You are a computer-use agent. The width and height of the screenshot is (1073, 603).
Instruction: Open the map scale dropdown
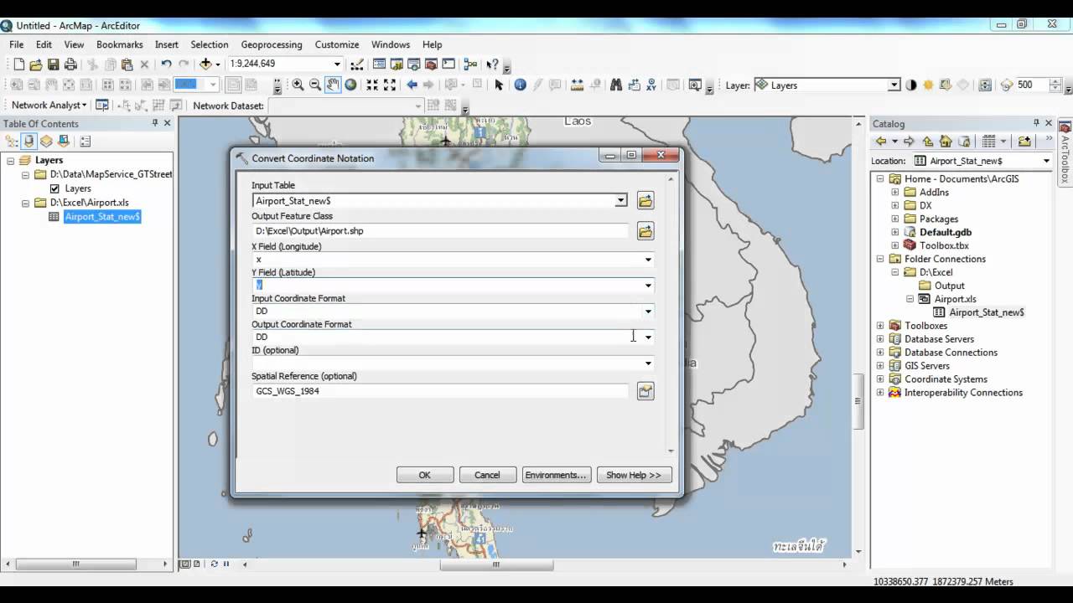(x=337, y=64)
